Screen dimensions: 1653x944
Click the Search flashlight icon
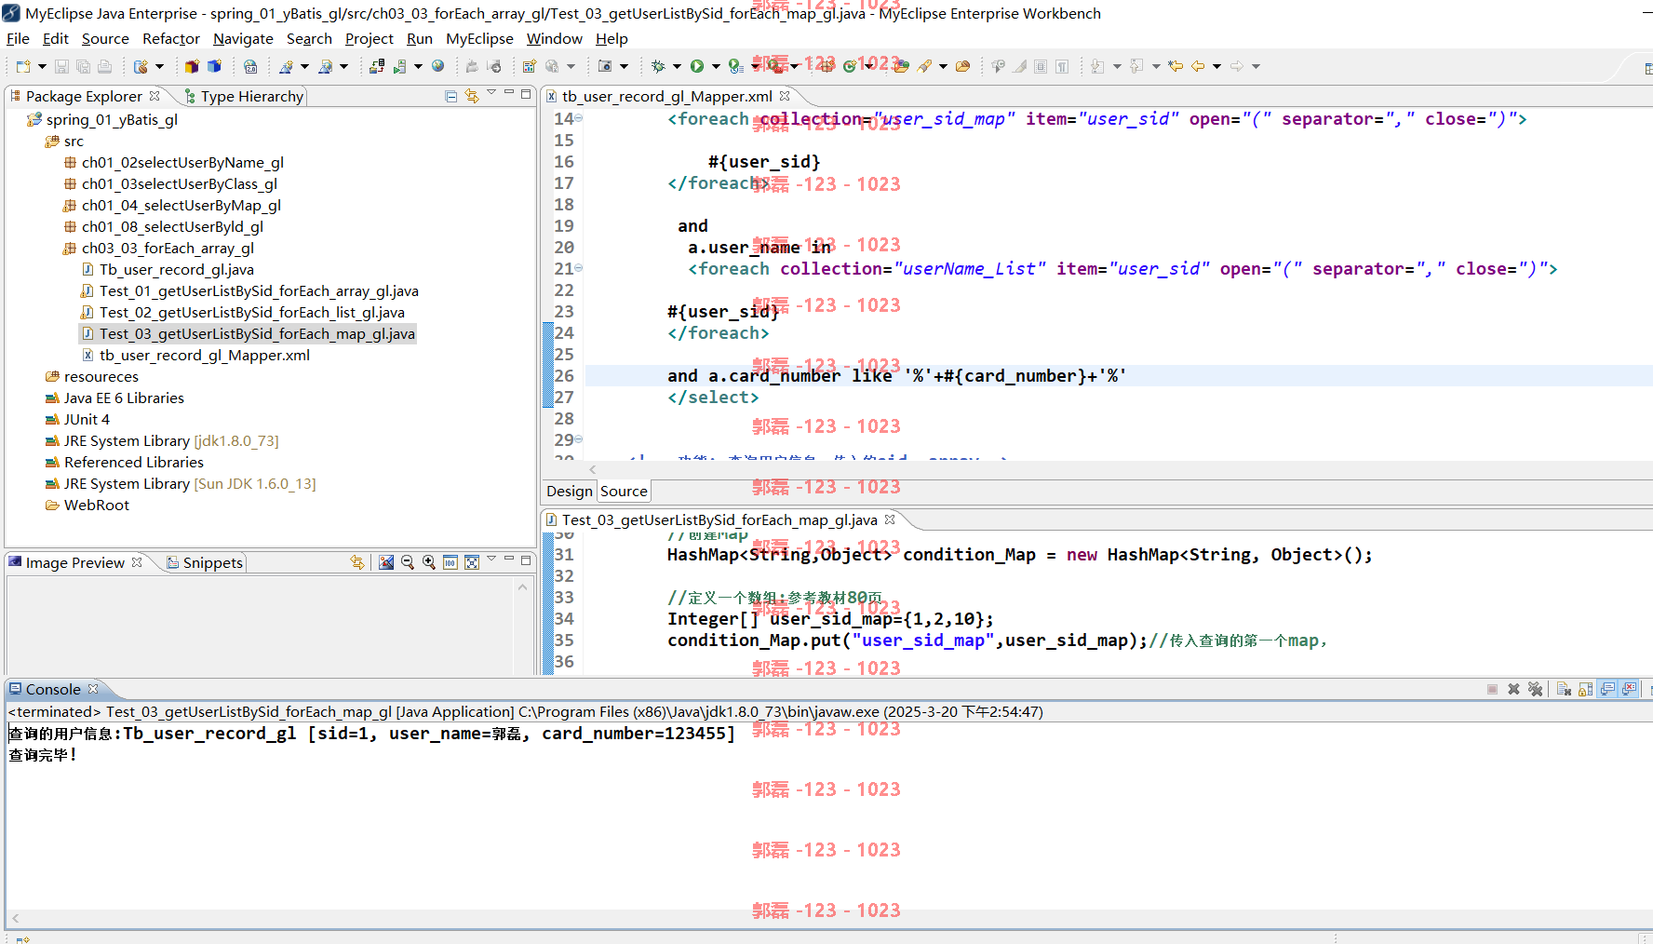[x=925, y=66]
